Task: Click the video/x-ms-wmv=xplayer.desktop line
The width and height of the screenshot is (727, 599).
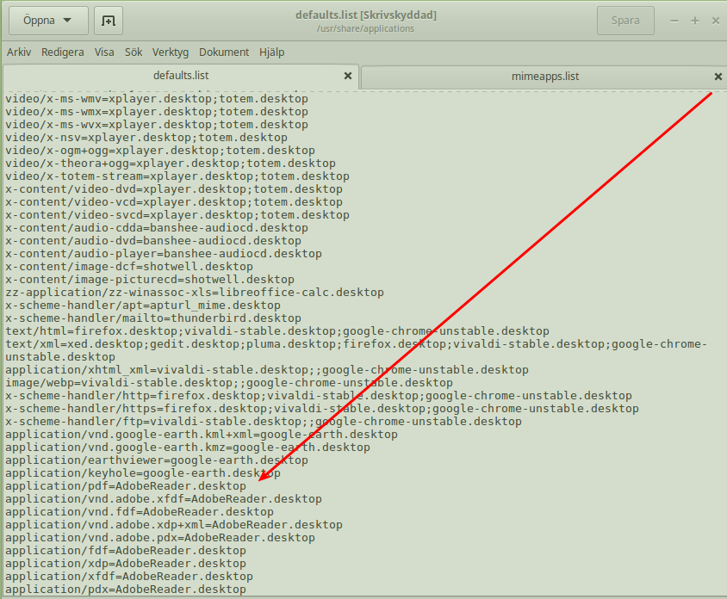Action: pos(157,99)
